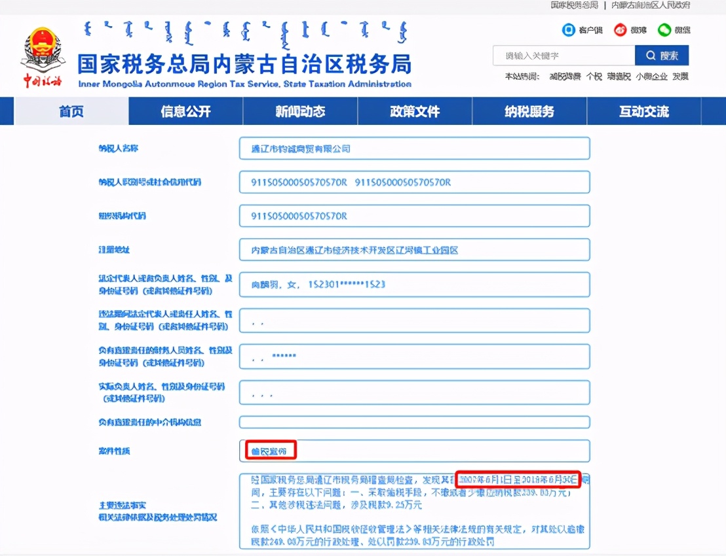This screenshot has height=556, width=726.
Task: Click the magnifier icon in the search button
Action: pos(650,55)
